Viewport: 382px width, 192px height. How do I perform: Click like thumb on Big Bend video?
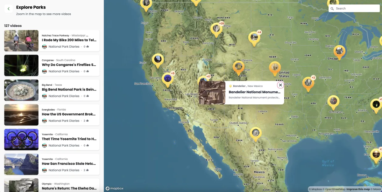88,96
